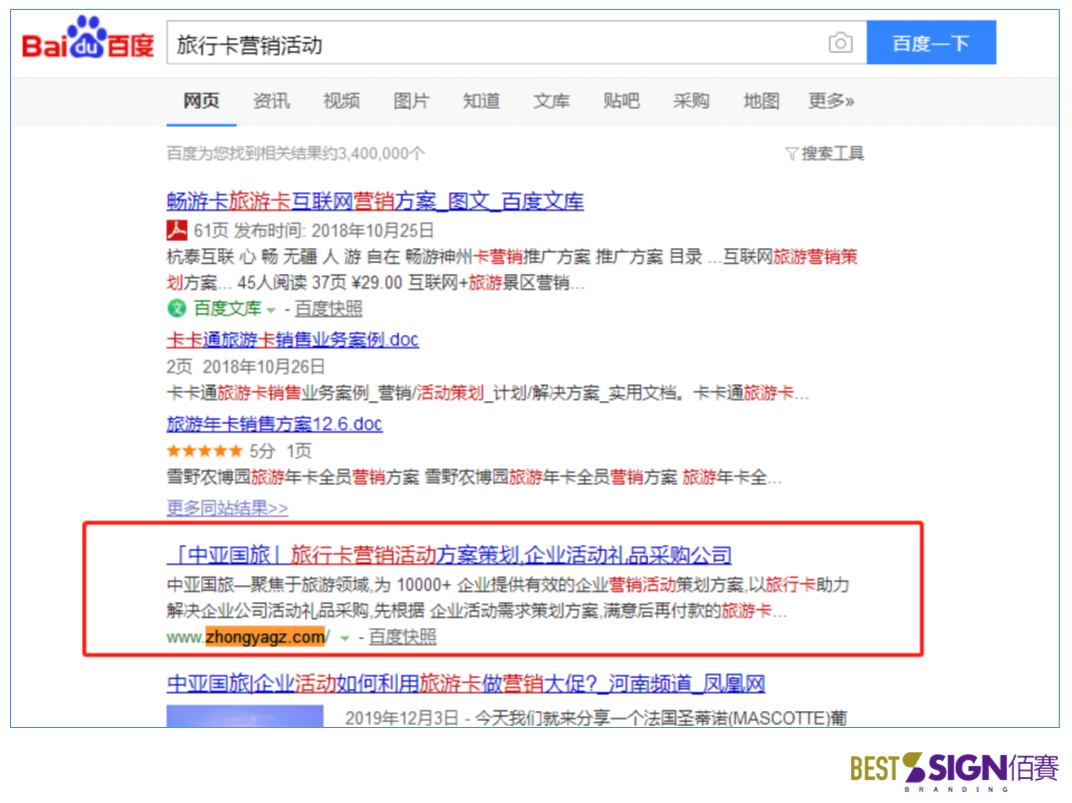
Task: Switch to the 视频 tab
Action: 341,101
